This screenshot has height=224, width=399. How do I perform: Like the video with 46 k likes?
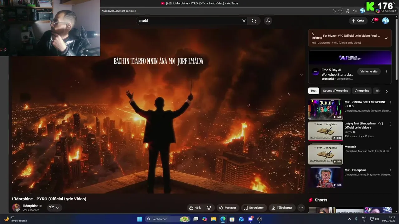pyautogui.click(x=195, y=208)
